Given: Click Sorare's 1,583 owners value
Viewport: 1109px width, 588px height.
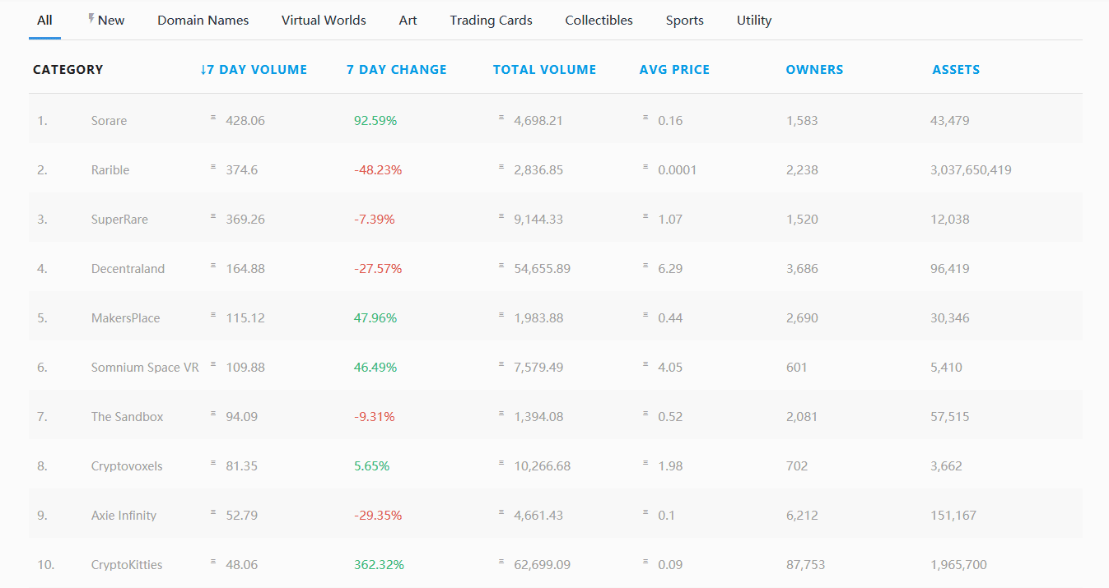Looking at the screenshot, I should (x=802, y=120).
